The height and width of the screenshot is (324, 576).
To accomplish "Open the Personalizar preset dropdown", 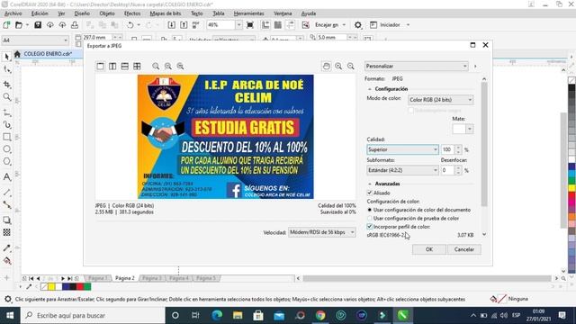I will 417,66.
